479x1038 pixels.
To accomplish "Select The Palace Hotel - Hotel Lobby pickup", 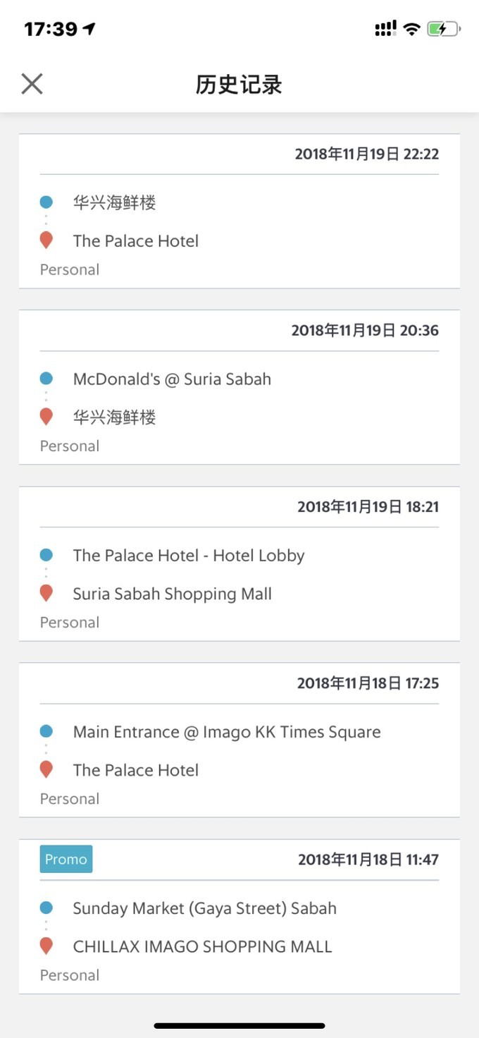I will (x=189, y=556).
